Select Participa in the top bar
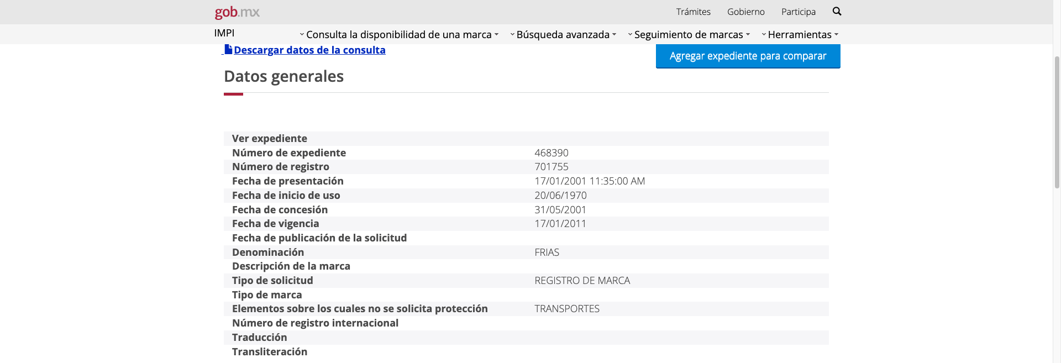Viewport: 1061px width, 363px height. point(798,12)
